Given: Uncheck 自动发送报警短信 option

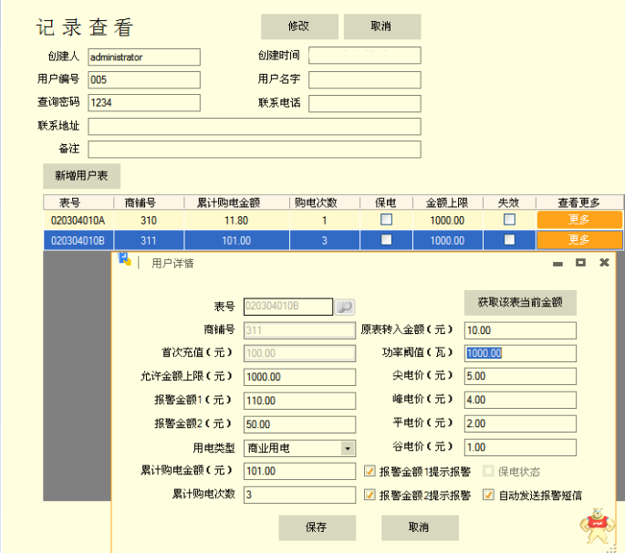Looking at the screenshot, I should [x=489, y=496].
